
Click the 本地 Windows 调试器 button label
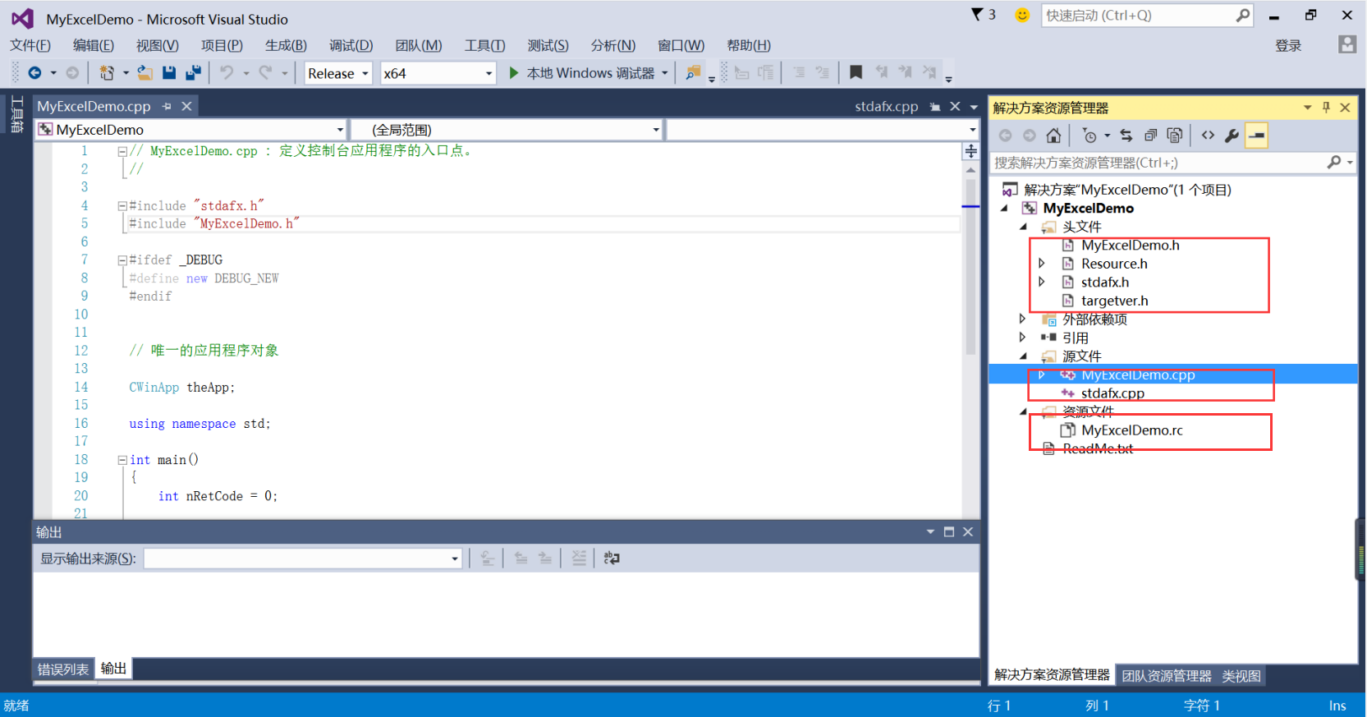pyautogui.click(x=590, y=73)
